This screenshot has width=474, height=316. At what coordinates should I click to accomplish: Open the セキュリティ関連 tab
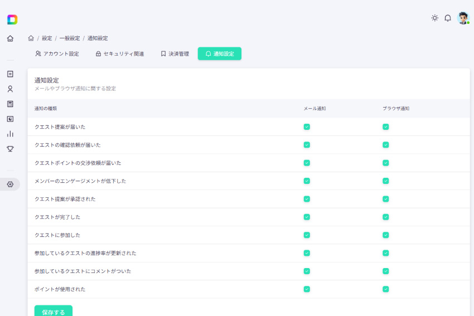tap(120, 54)
